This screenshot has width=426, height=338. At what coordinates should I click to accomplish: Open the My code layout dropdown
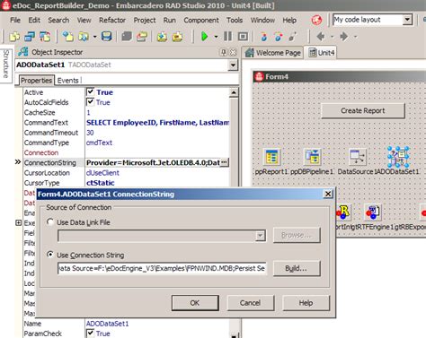(407, 20)
